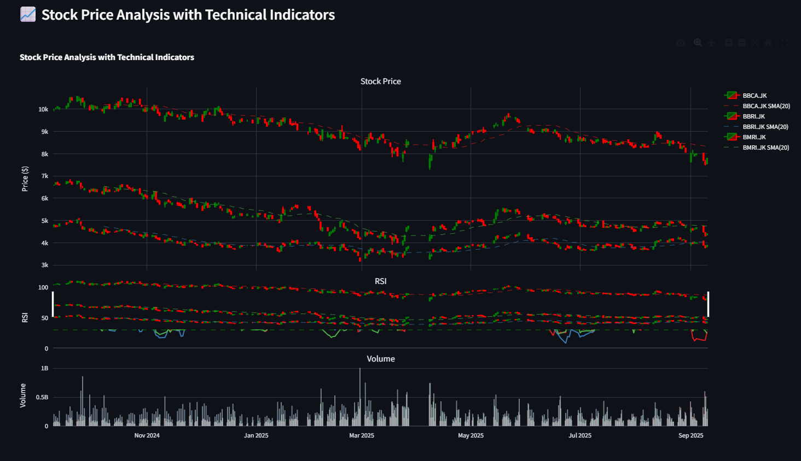Click the '7k' price axis tick
This screenshot has height=461, width=801.
(45, 176)
